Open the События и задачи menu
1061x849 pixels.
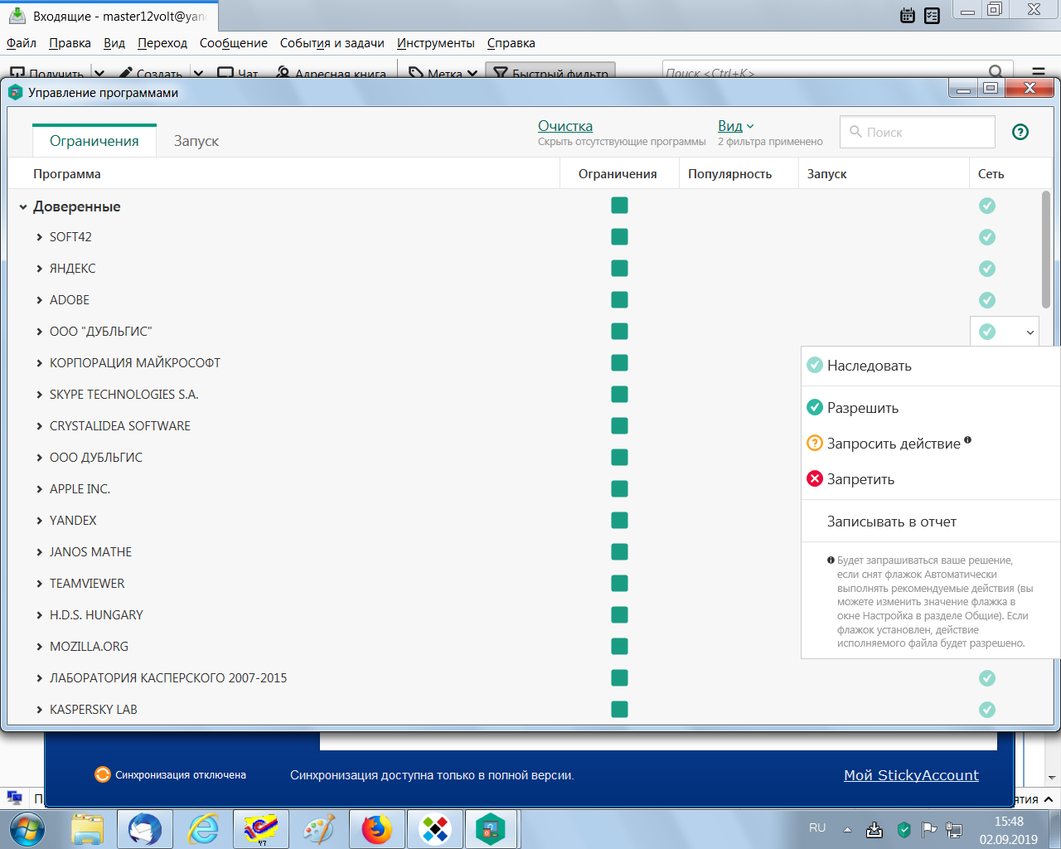(332, 43)
